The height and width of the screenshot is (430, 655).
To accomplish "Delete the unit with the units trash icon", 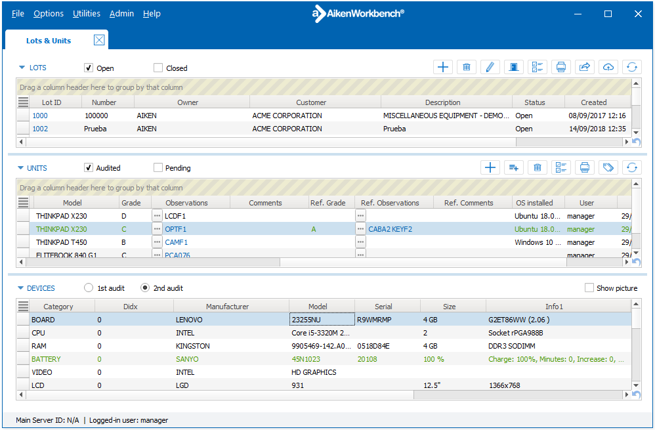I will pyautogui.click(x=538, y=167).
